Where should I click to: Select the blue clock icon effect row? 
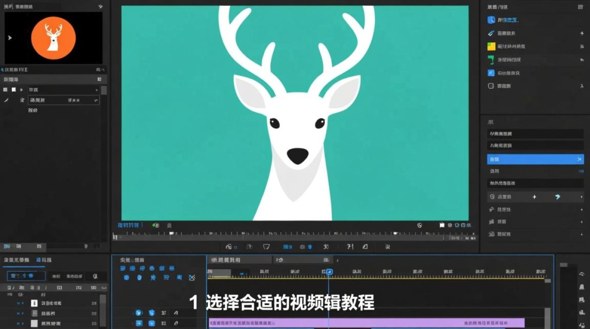536,20
